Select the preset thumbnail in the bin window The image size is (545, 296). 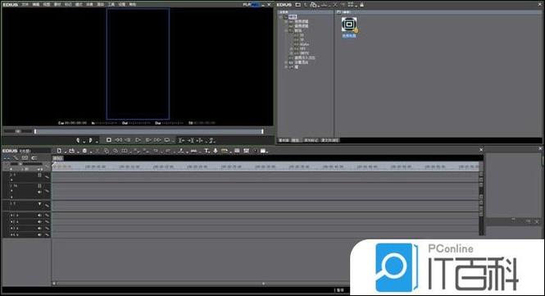pyautogui.click(x=349, y=25)
